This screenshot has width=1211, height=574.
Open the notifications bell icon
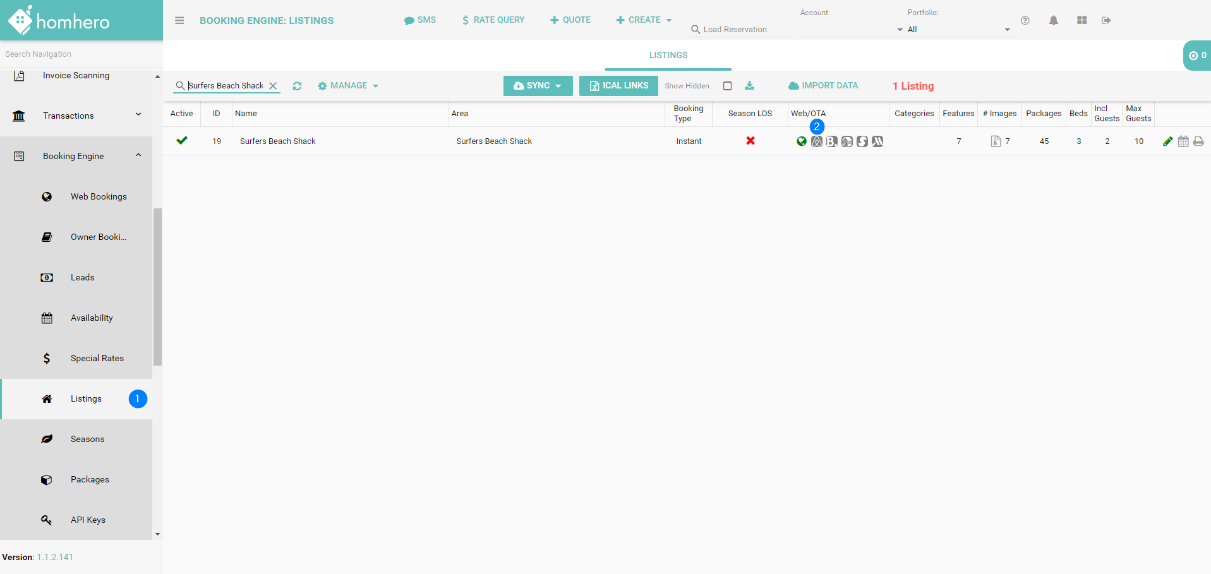[x=1053, y=20]
